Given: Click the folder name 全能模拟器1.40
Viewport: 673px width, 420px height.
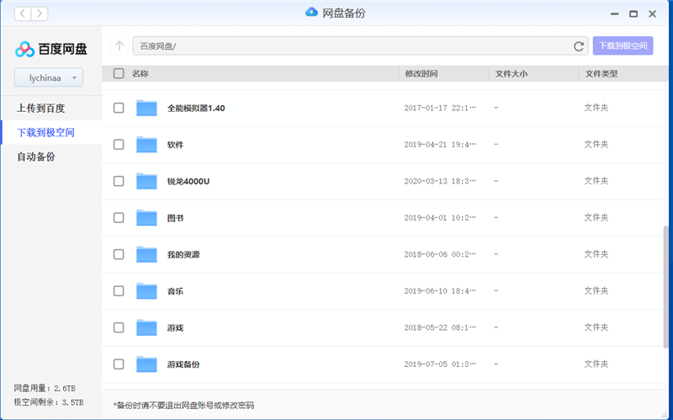Looking at the screenshot, I should (196, 109).
